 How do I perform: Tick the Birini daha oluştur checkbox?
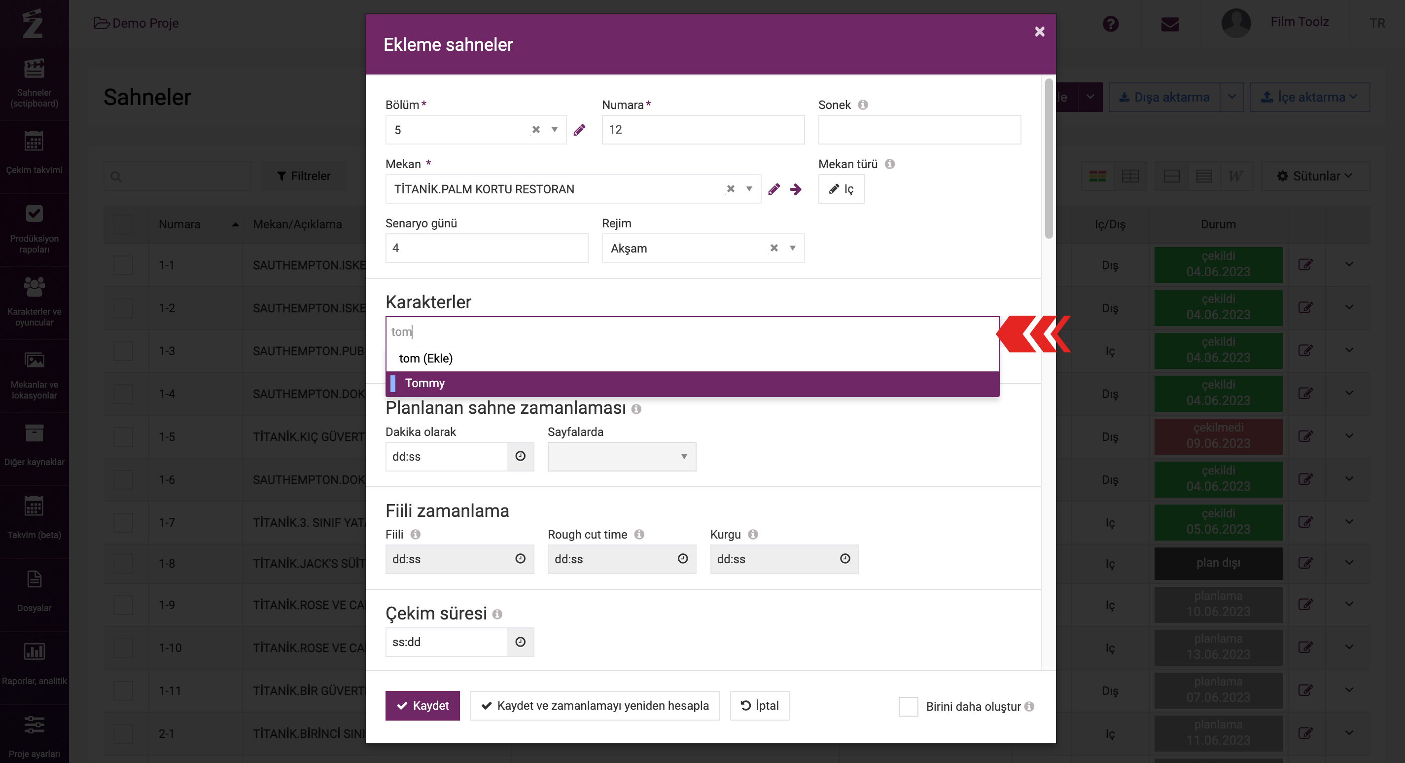(908, 706)
